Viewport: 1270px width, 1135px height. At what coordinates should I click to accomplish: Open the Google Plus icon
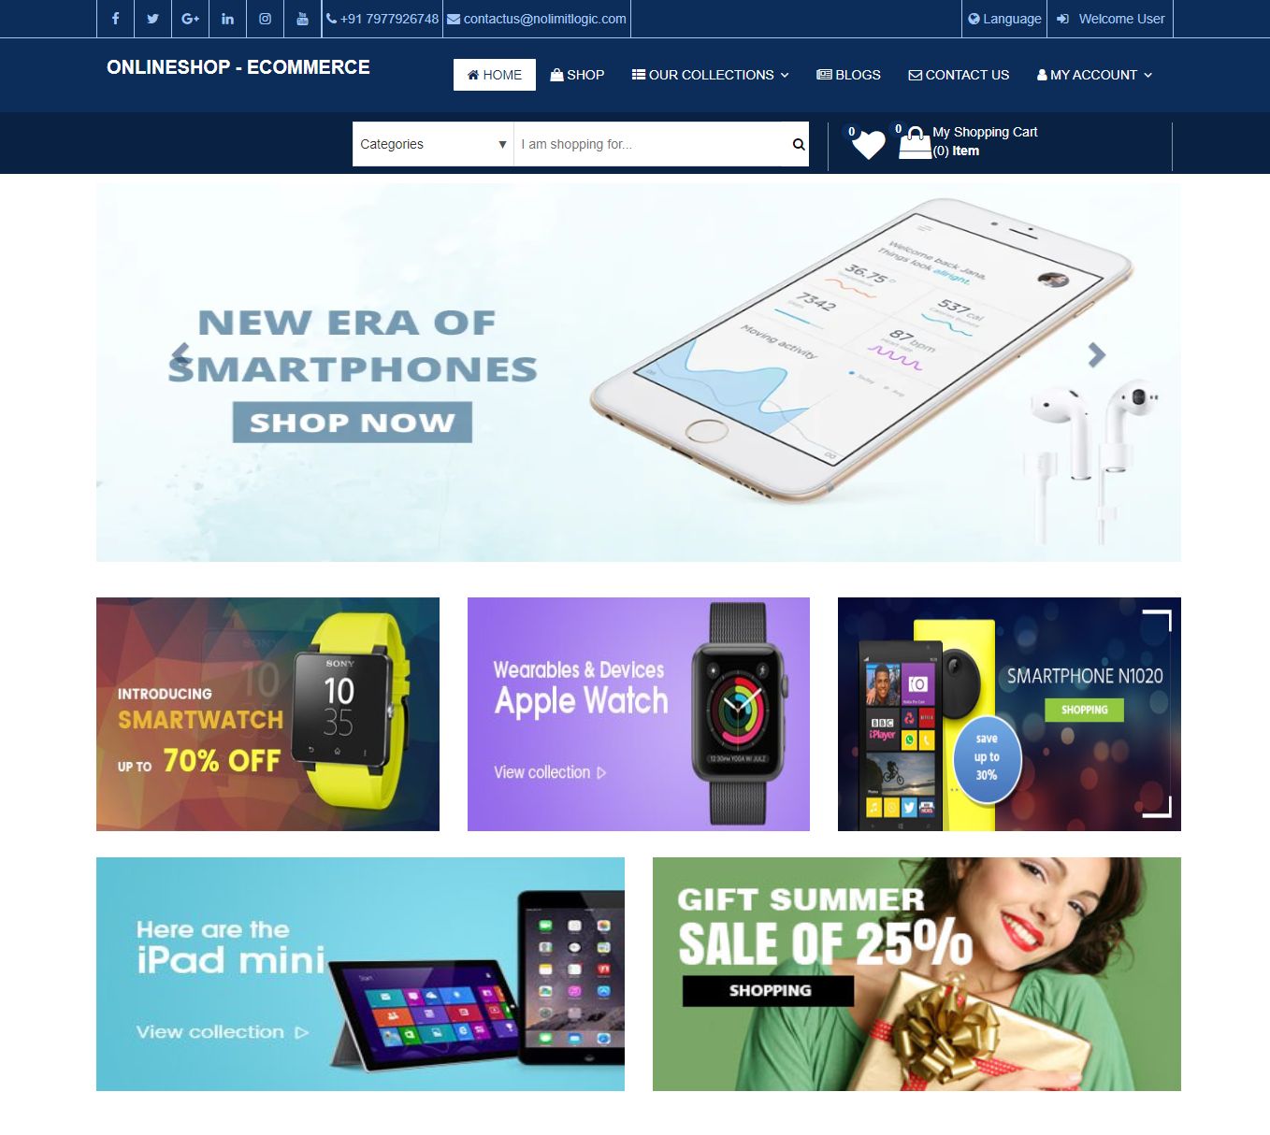[190, 19]
